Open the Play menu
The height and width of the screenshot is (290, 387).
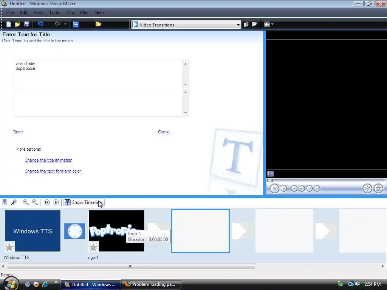click(84, 12)
